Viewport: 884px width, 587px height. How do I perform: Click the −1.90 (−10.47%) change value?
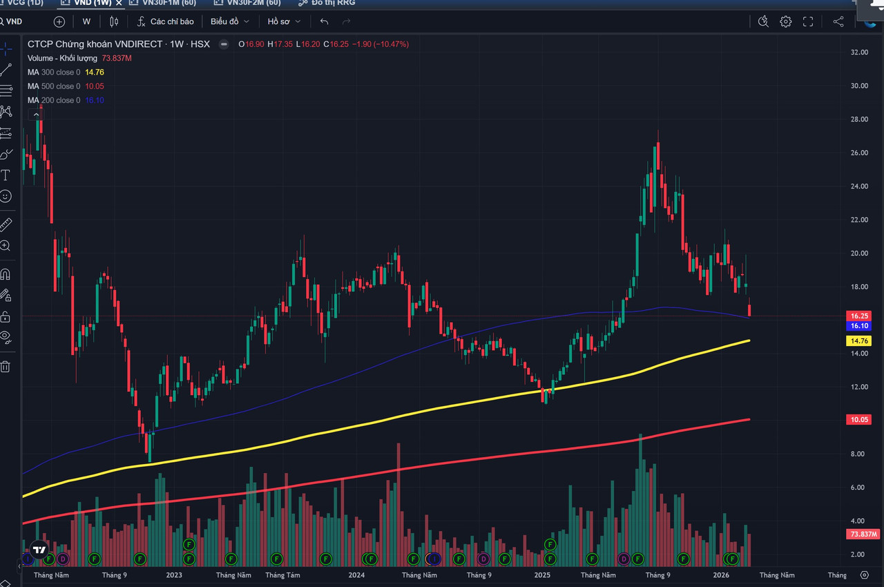(381, 44)
